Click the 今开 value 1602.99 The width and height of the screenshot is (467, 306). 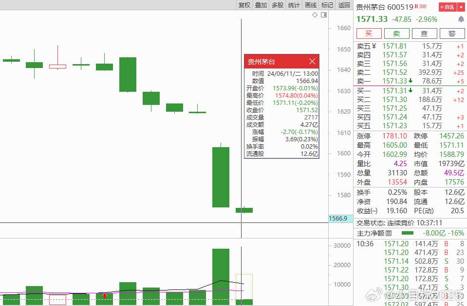(394, 154)
